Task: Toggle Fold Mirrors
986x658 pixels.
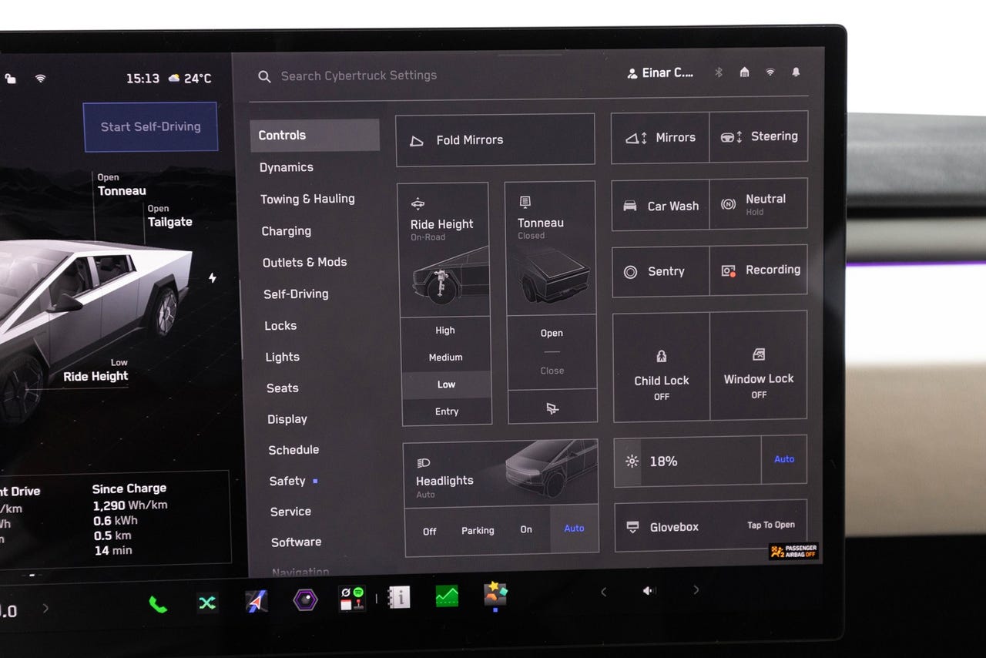Action: click(x=495, y=139)
